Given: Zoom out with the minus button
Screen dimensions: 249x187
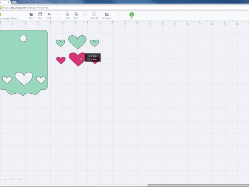Looking at the screenshot, I should [x=5, y=179].
